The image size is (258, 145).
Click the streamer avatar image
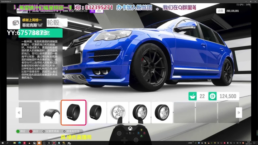pyautogui.click(x=14, y=23)
